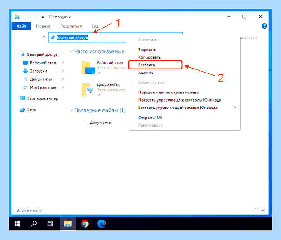
Task: Open the Windows Start menu
Action: click(17, 224)
